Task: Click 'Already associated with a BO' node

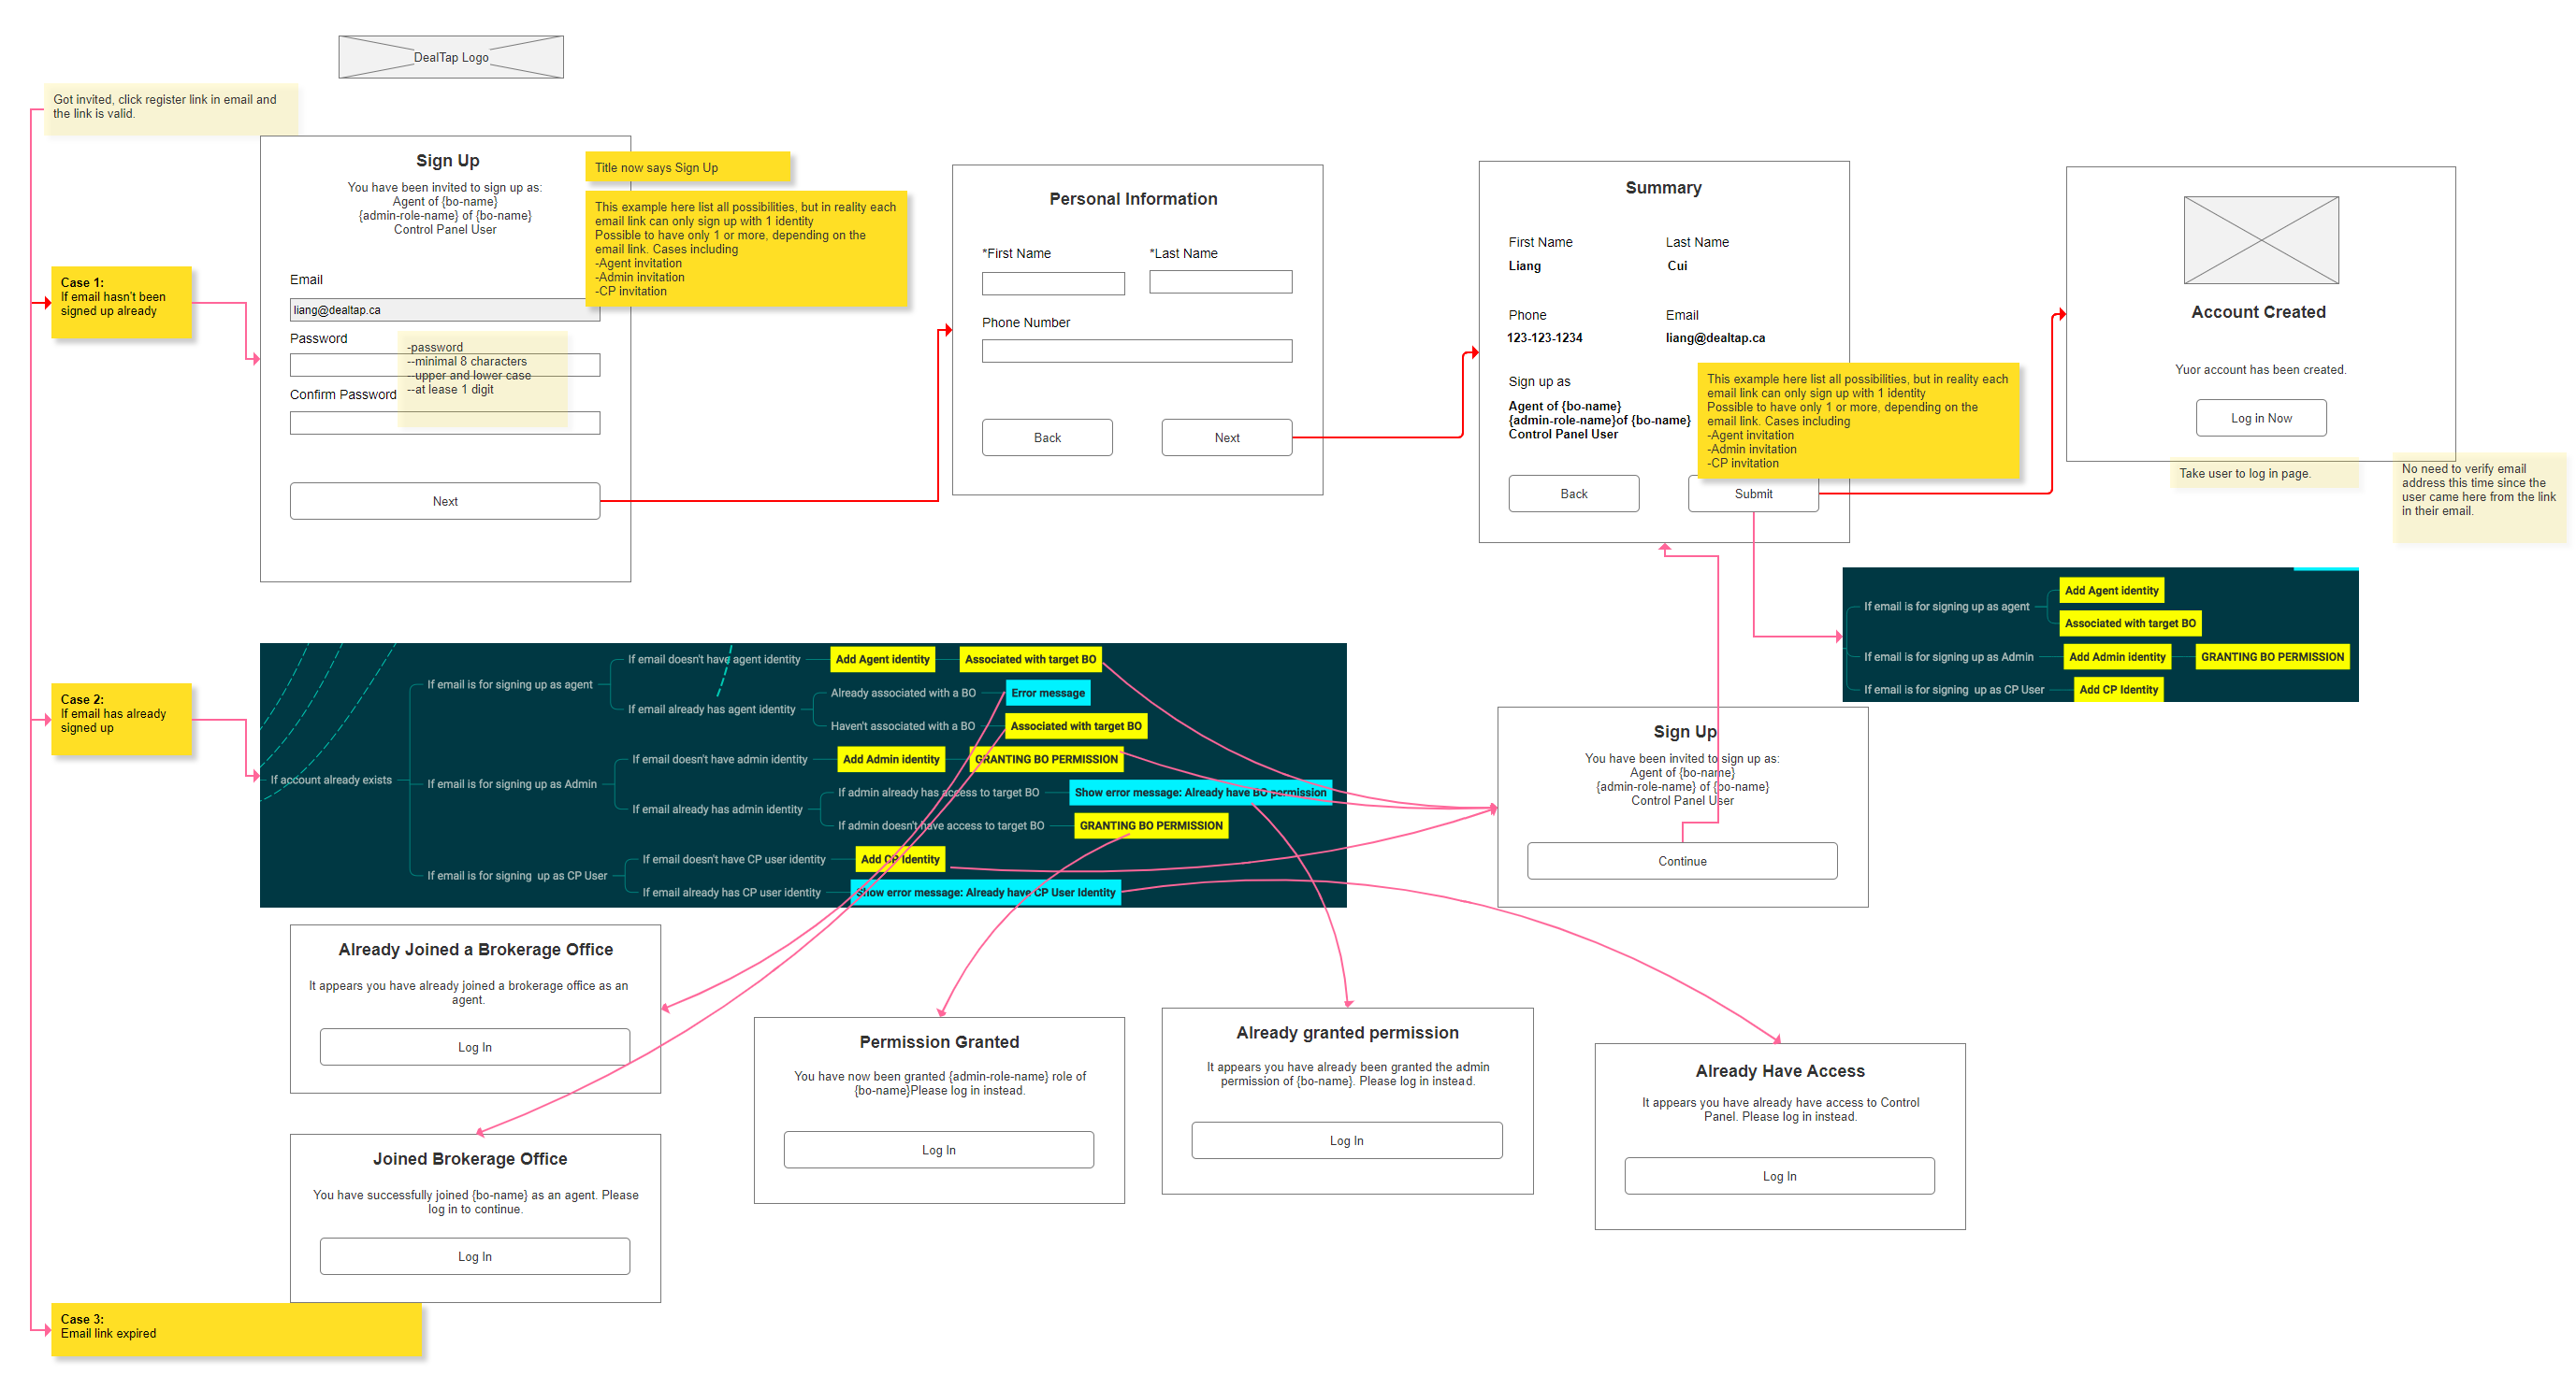Action: 903,693
